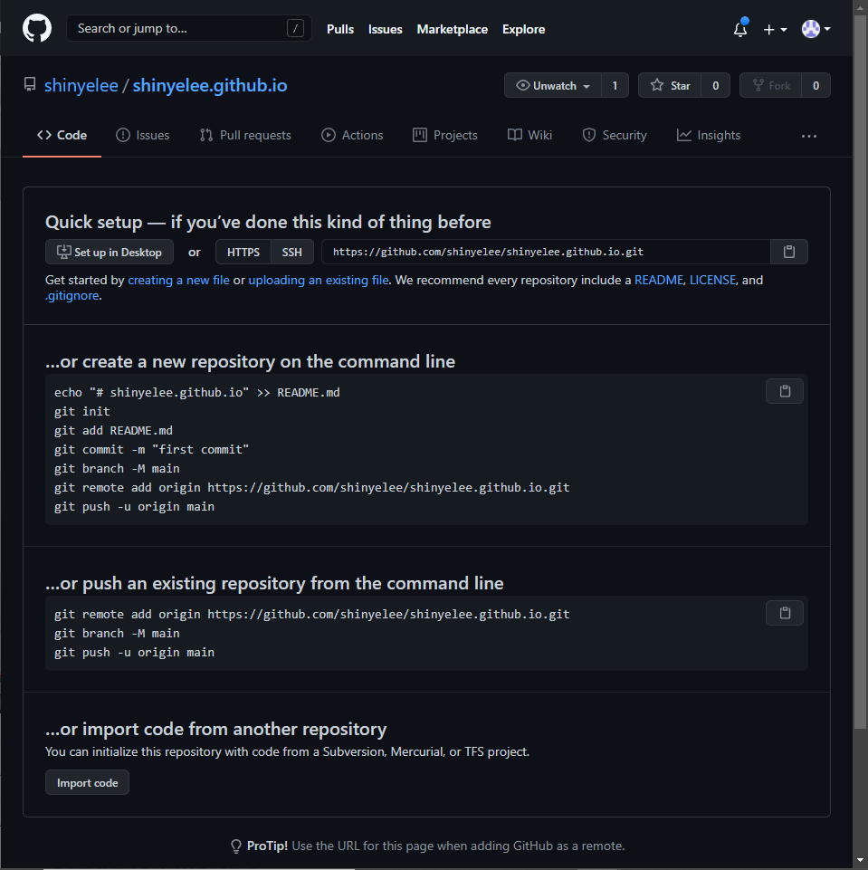
Task: Open the plus create-new menu
Action: point(775,29)
